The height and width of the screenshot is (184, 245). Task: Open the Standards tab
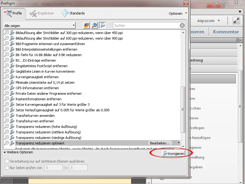coord(73,13)
